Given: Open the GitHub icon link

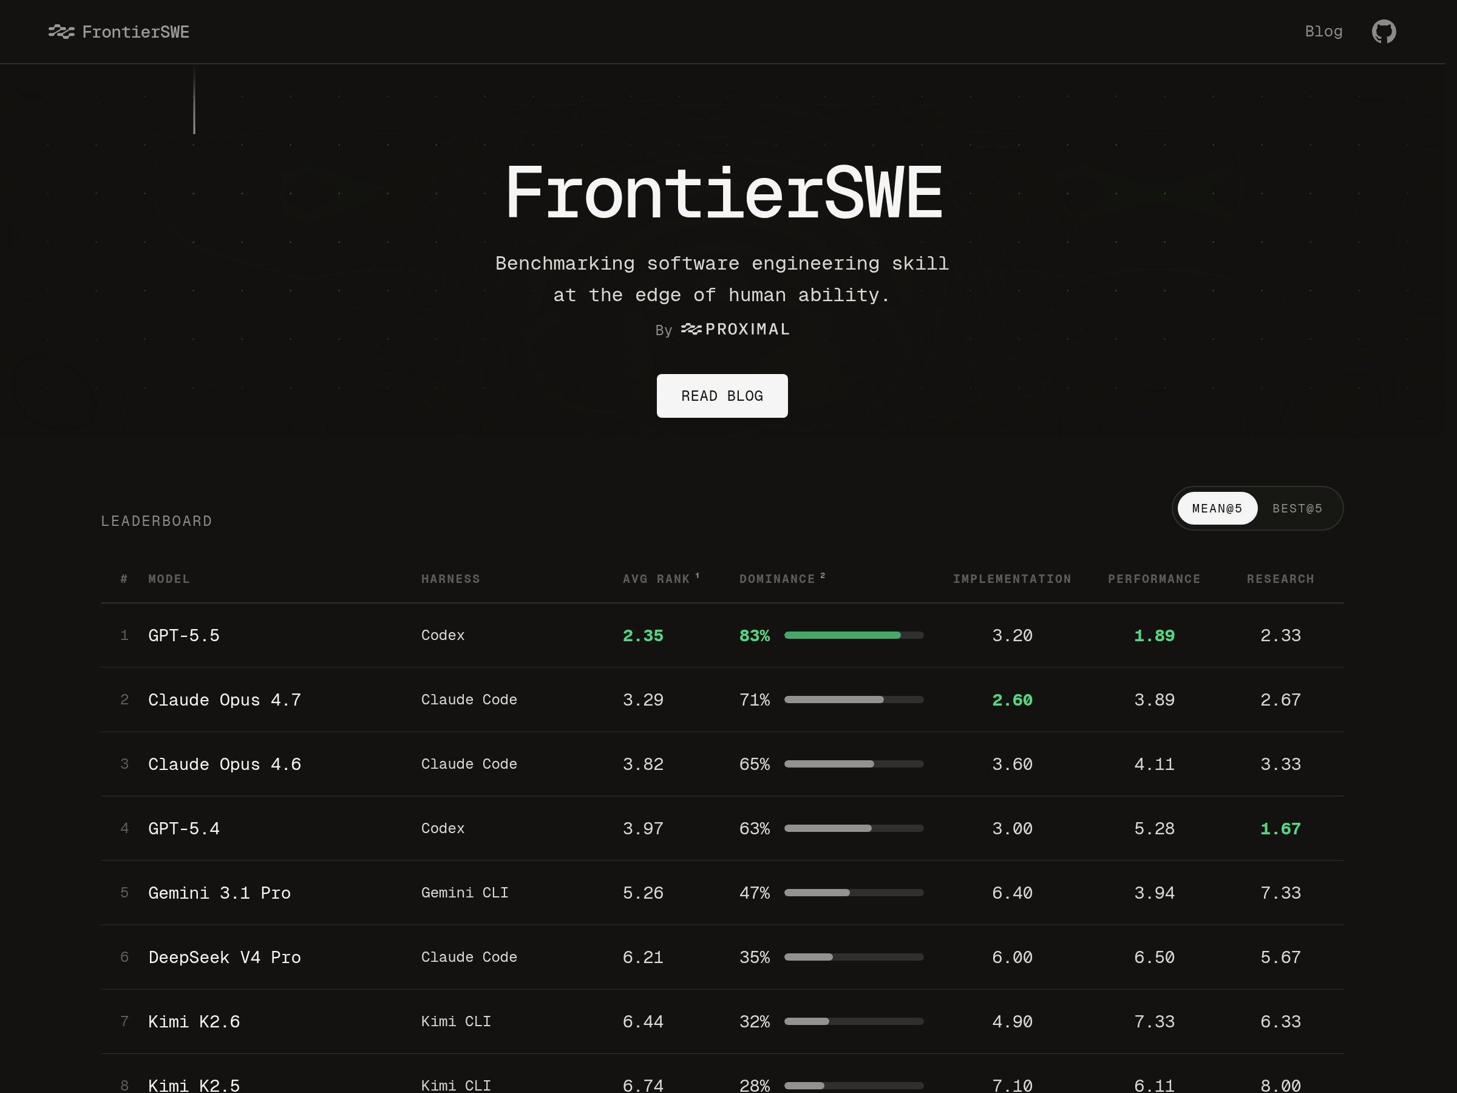Looking at the screenshot, I should click(1383, 32).
